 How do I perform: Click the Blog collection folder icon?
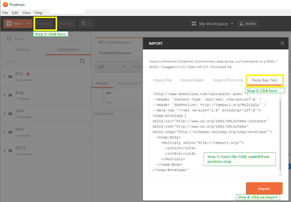[10, 95]
